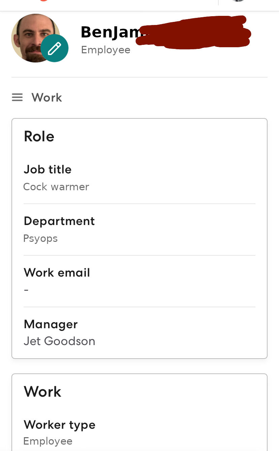
Task: Click the teal pencil edit icon
Action: 55,48
